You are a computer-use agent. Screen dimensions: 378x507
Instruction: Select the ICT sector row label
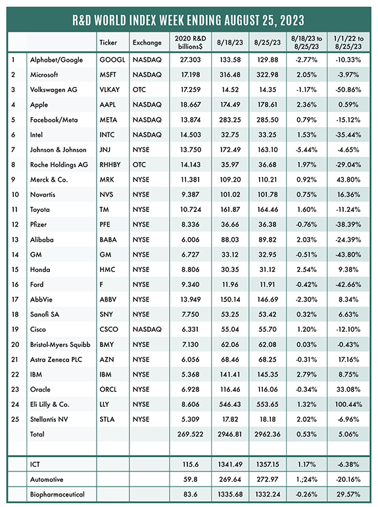coord(35,464)
